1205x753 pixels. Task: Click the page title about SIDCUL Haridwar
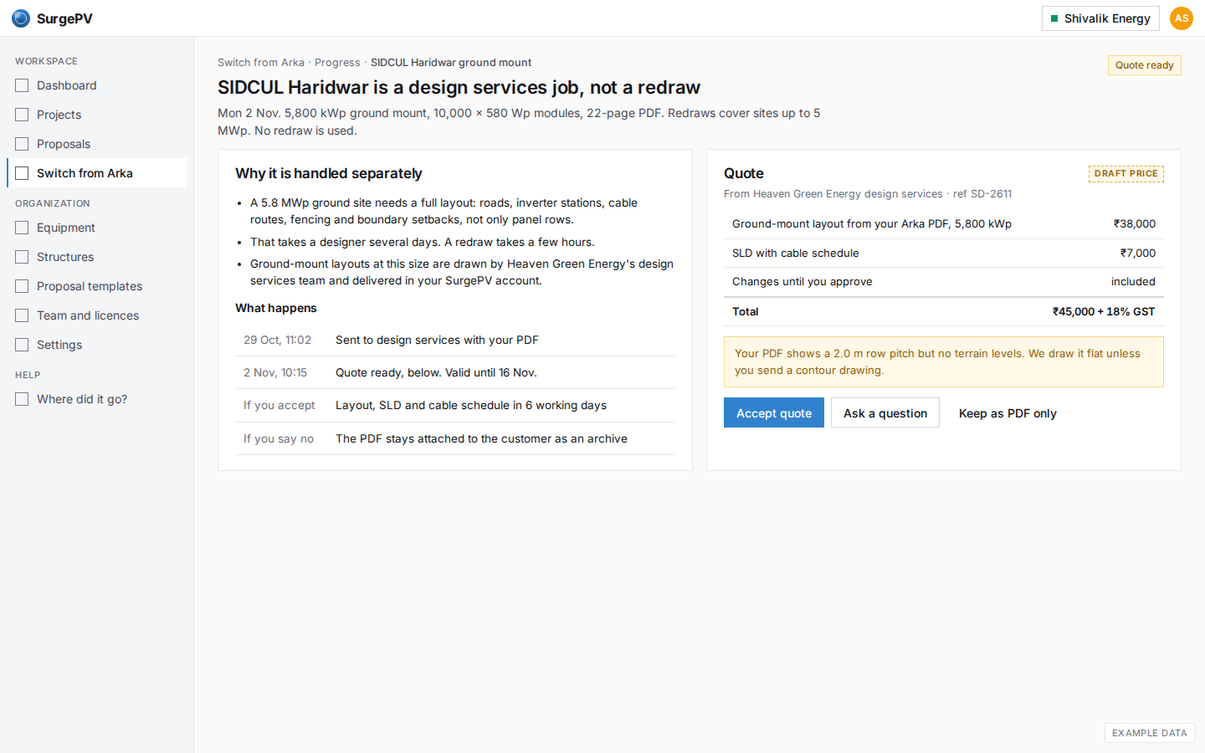(459, 87)
